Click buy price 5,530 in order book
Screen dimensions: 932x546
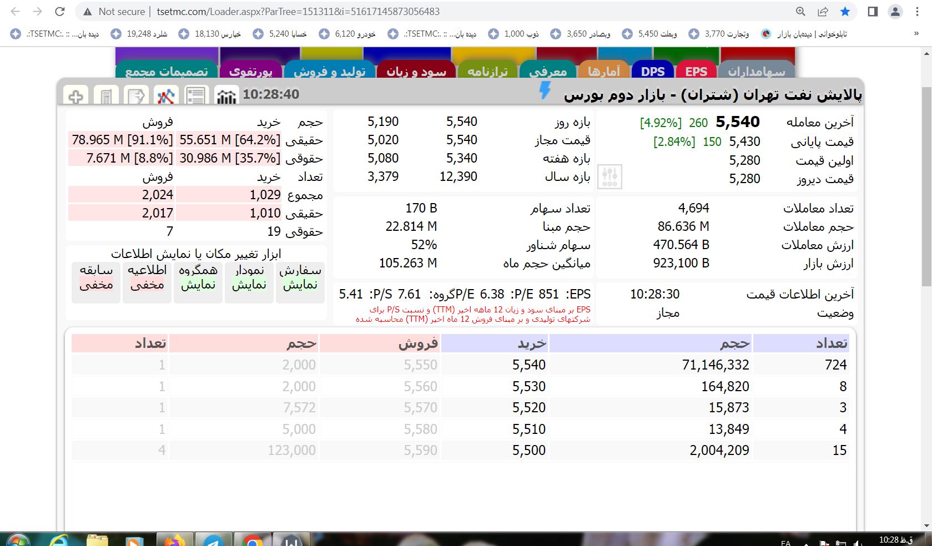[529, 386]
